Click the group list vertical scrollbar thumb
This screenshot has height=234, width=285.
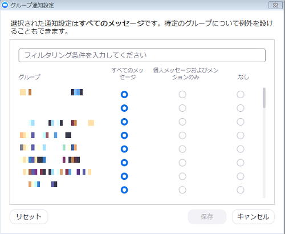coord(264,98)
